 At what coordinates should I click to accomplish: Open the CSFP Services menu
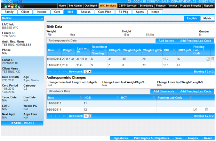(x=128, y=6)
